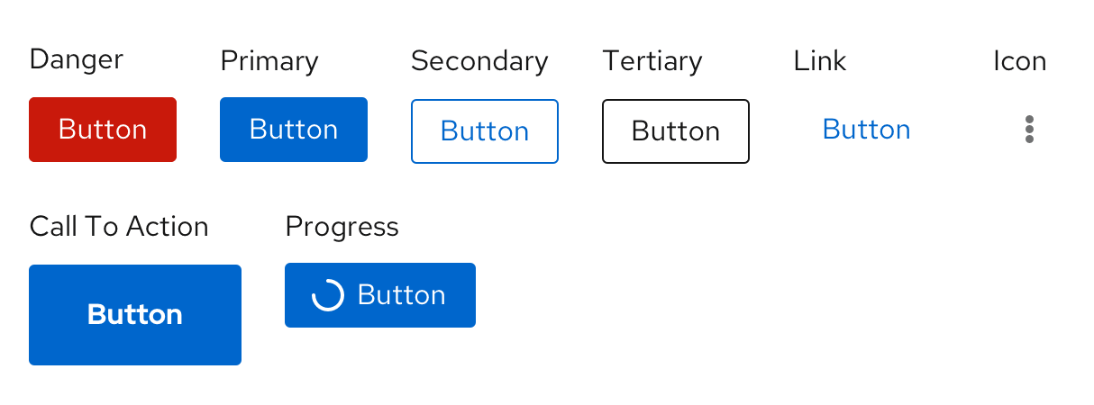Image resolution: width=1094 pixels, height=405 pixels.
Task: Click the bottom dot of the kebab icon
Action: [1029, 139]
